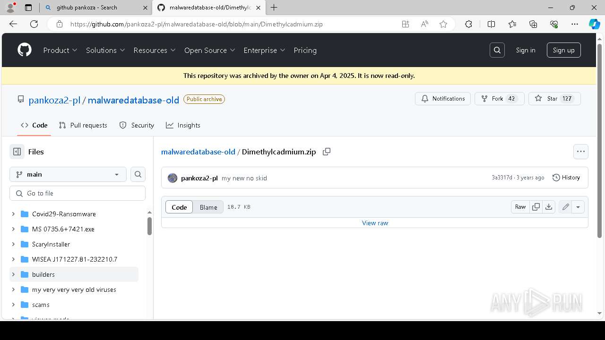Collapse the Files side panel icon

(x=17, y=152)
